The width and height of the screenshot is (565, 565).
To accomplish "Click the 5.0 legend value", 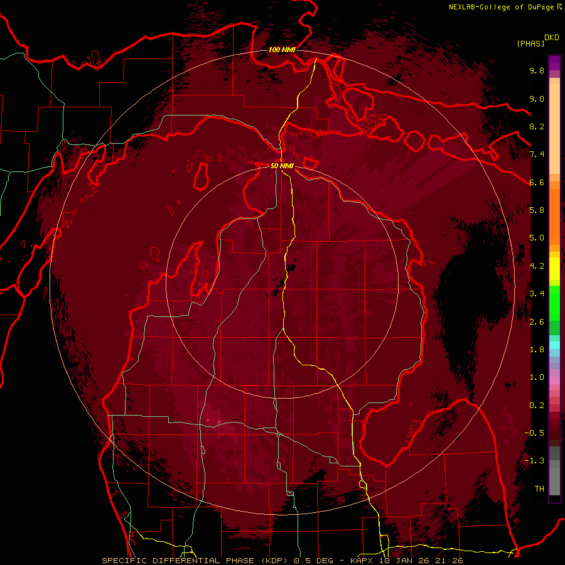I will click(x=537, y=238).
